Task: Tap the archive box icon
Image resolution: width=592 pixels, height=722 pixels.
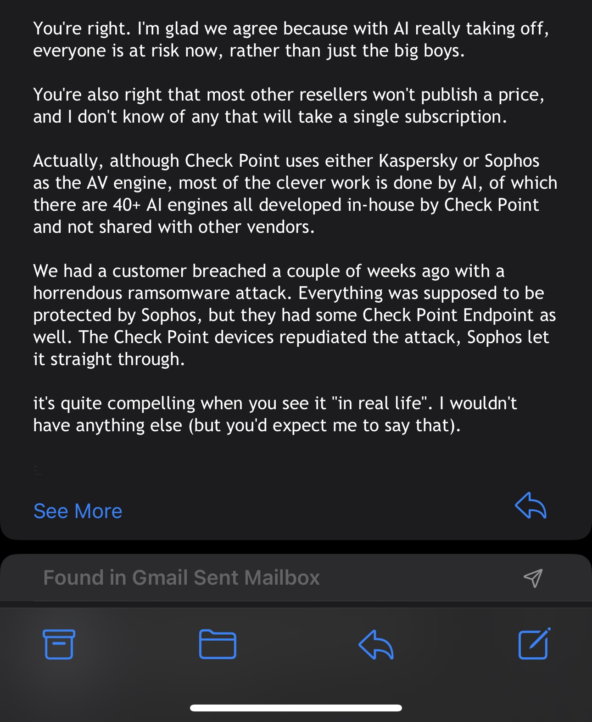Action: [59, 644]
